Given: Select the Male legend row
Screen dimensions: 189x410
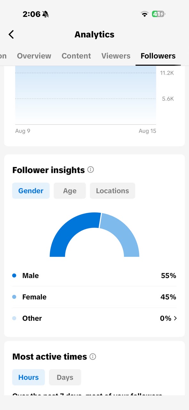Looking at the screenshot, I should click(94, 275).
